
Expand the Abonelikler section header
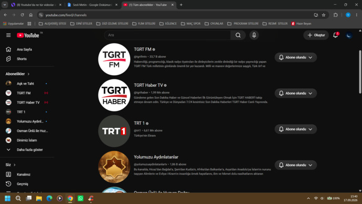(x=17, y=74)
